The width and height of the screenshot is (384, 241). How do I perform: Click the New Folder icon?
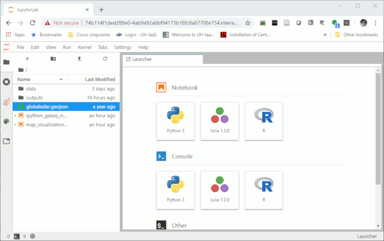point(53,59)
